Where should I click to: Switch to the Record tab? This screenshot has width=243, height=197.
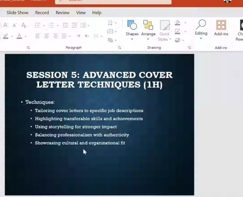[x=42, y=13]
